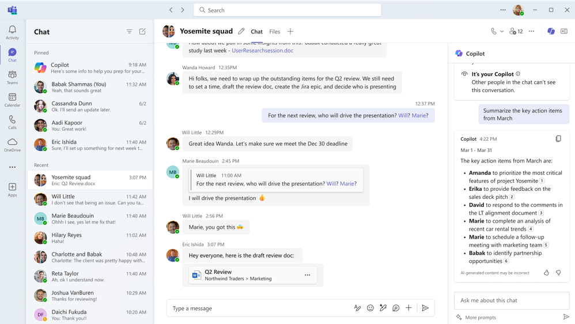Open the UserResearchsession.doc link
Viewport: 575px width, 324px height.
[x=262, y=51]
